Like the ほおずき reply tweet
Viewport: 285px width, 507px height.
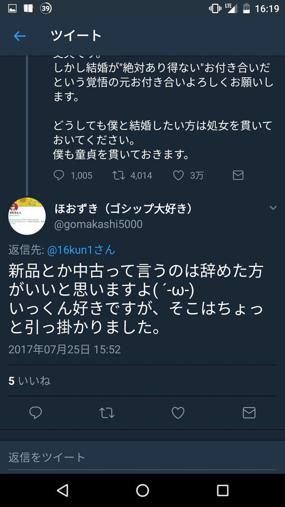click(x=178, y=413)
